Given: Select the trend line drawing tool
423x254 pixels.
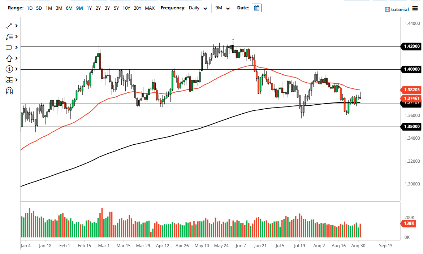Looking at the screenshot, I should click(x=9, y=26).
